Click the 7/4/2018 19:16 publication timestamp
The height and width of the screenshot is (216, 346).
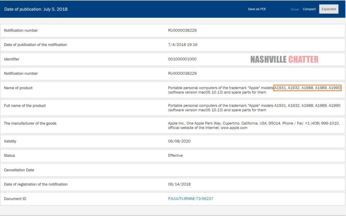pyautogui.click(x=183, y=45)
